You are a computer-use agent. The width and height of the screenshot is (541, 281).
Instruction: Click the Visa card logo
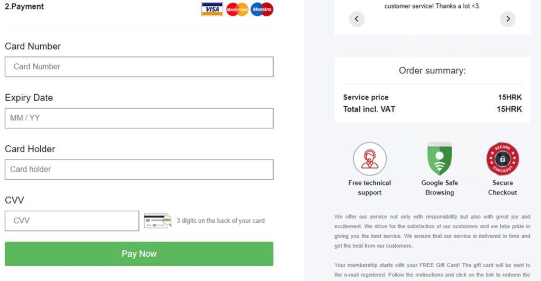click(212, 9)
